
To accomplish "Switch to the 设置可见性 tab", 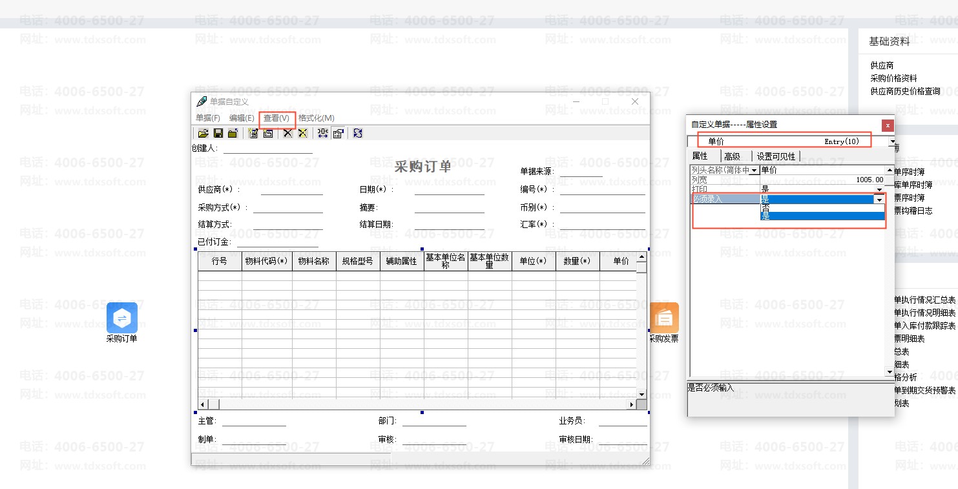I will point(776,156).
